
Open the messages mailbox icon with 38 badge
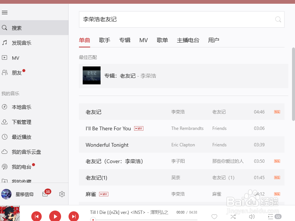tap(46, 193)
